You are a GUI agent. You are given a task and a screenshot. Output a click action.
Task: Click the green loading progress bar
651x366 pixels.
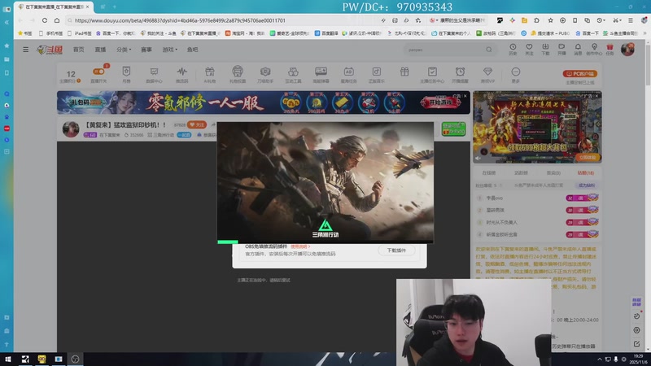228,242
